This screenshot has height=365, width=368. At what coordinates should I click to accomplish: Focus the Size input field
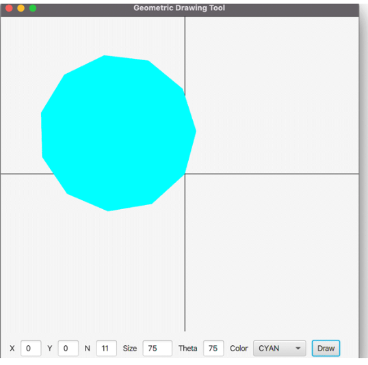(157, 348)
